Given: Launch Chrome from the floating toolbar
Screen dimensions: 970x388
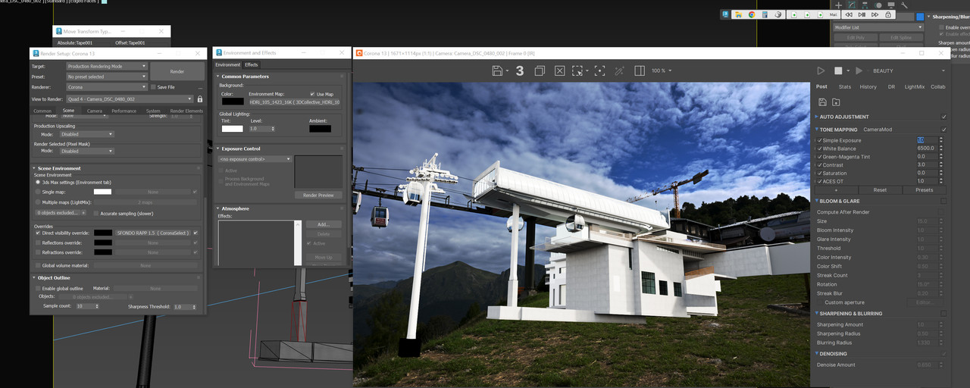Looking at the screenshot, I should coord(751,14).
